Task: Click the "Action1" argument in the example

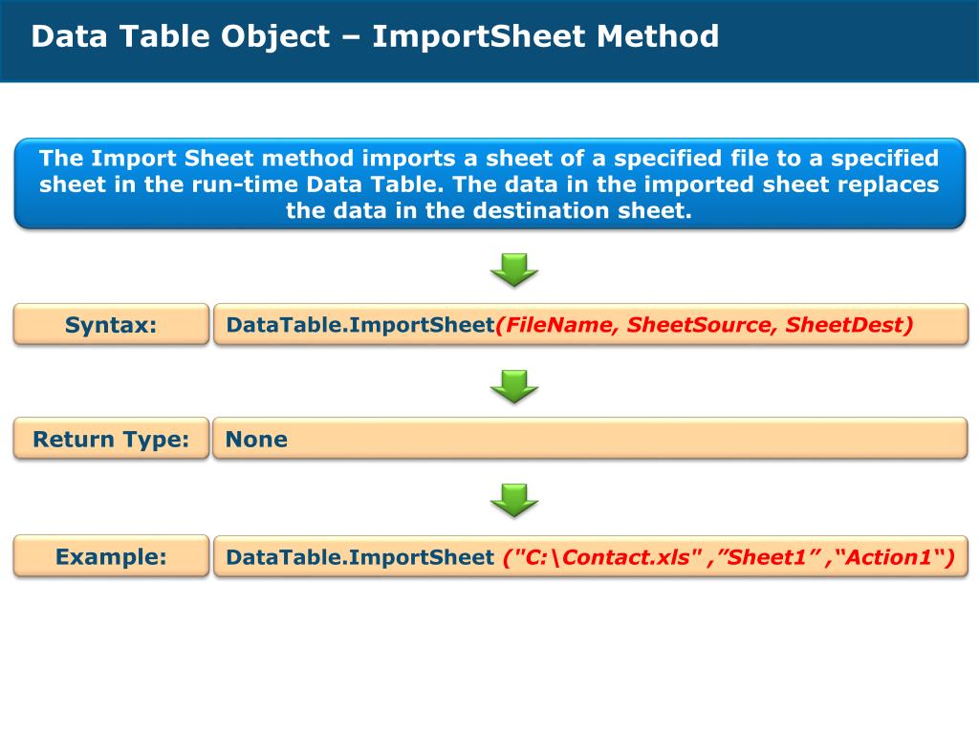Action: coord(889,557)
